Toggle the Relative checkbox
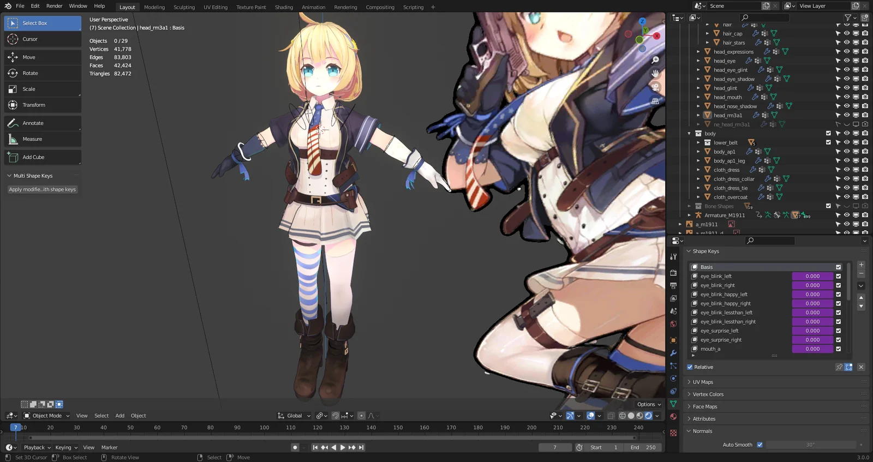The height and width of the screenshot is (462, 873). pos(690,367)
